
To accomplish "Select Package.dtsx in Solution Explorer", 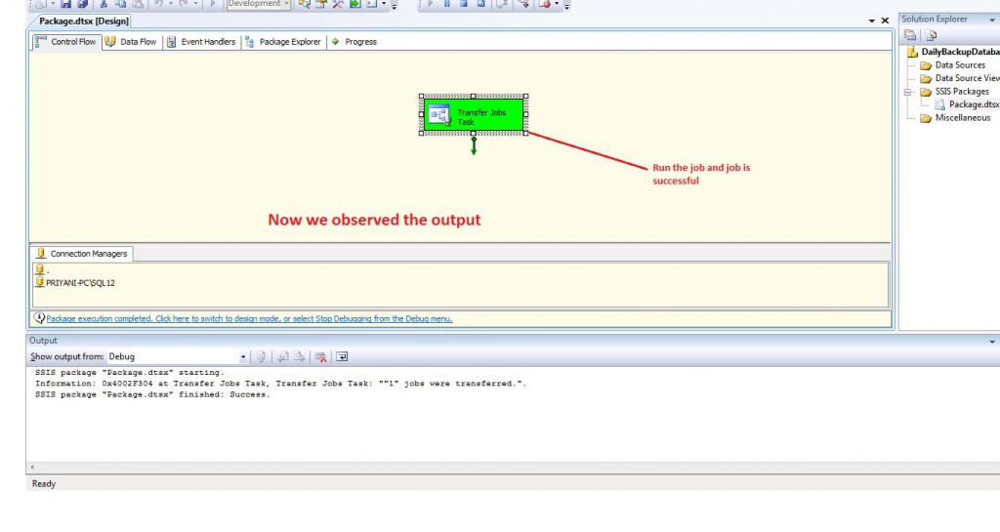I will tap(973, 104).
